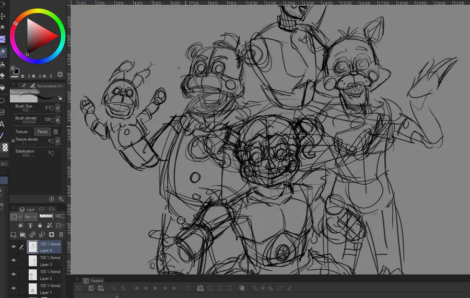Screen dimensions: 470x298
Task: Adjust the Brush density slider
Action: pos(29,122)
